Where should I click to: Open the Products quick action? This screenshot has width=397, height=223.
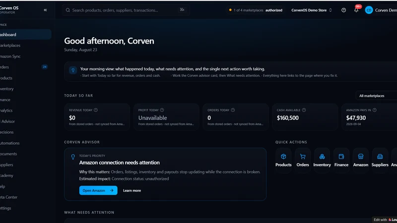pyautogui.click(x=283, y=160)
